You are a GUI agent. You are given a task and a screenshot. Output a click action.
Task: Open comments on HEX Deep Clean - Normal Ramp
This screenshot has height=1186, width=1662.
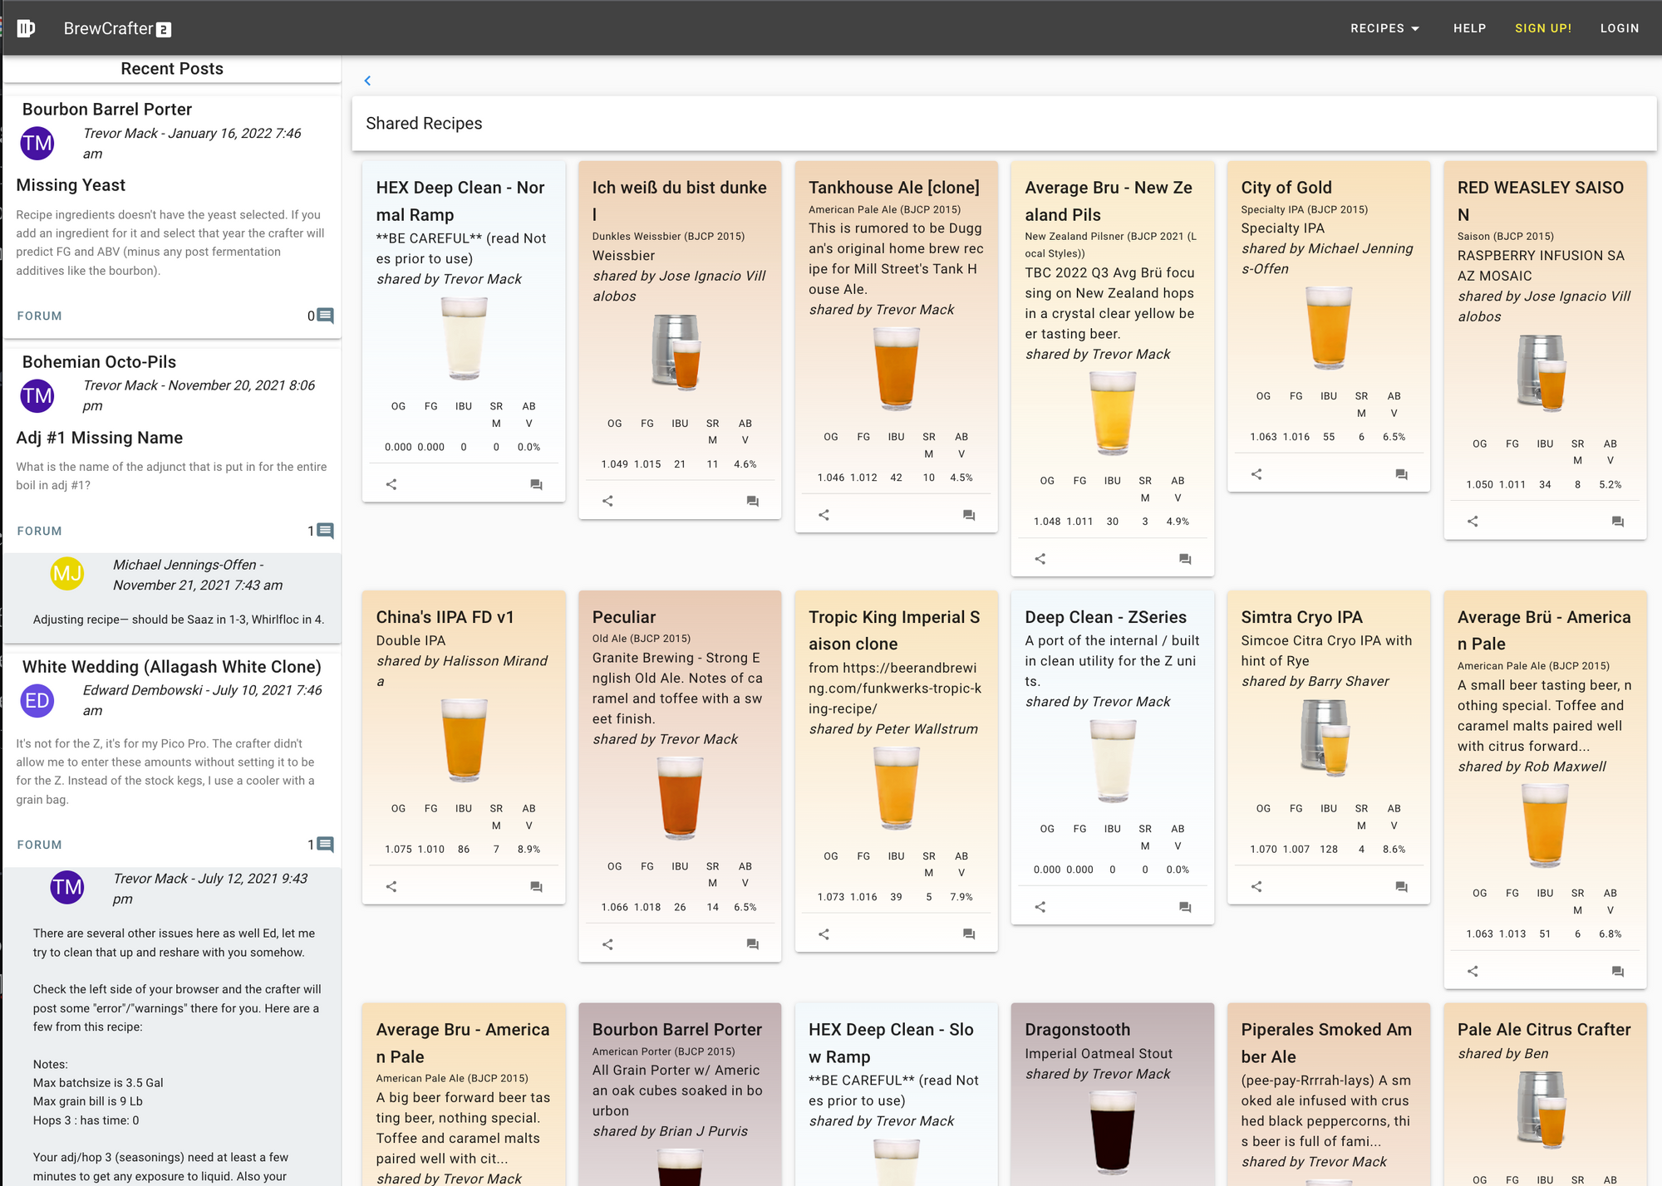(536, 484)
